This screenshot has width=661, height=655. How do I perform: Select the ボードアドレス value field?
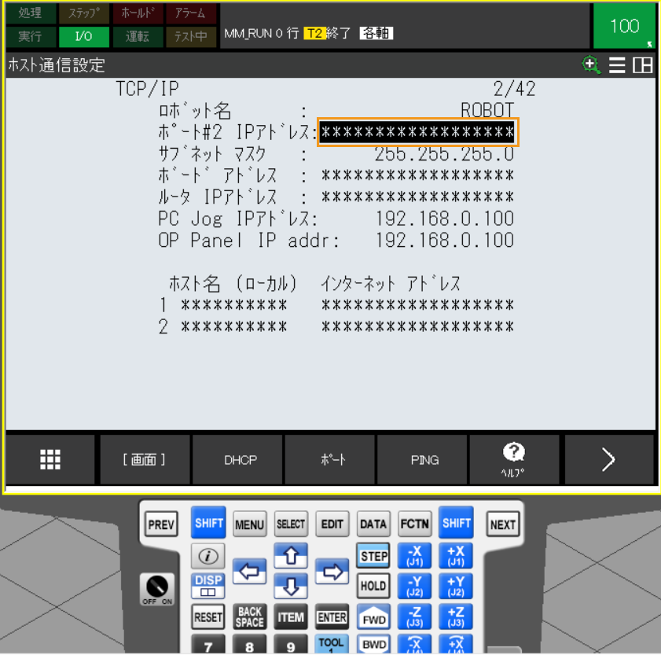click(x=417, y=175)
